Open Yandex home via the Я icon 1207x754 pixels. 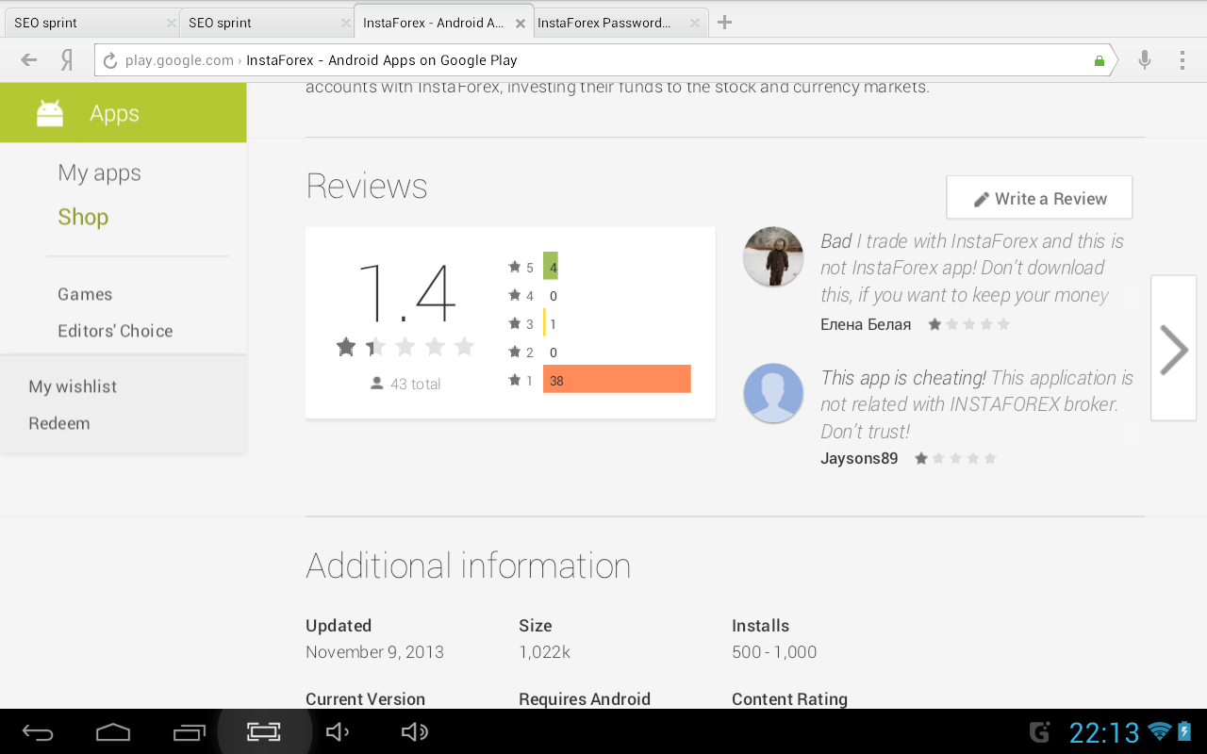pos(67,60)
